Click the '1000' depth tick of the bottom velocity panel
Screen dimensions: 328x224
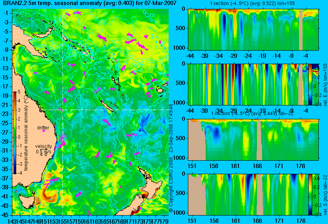pos(179,213)
